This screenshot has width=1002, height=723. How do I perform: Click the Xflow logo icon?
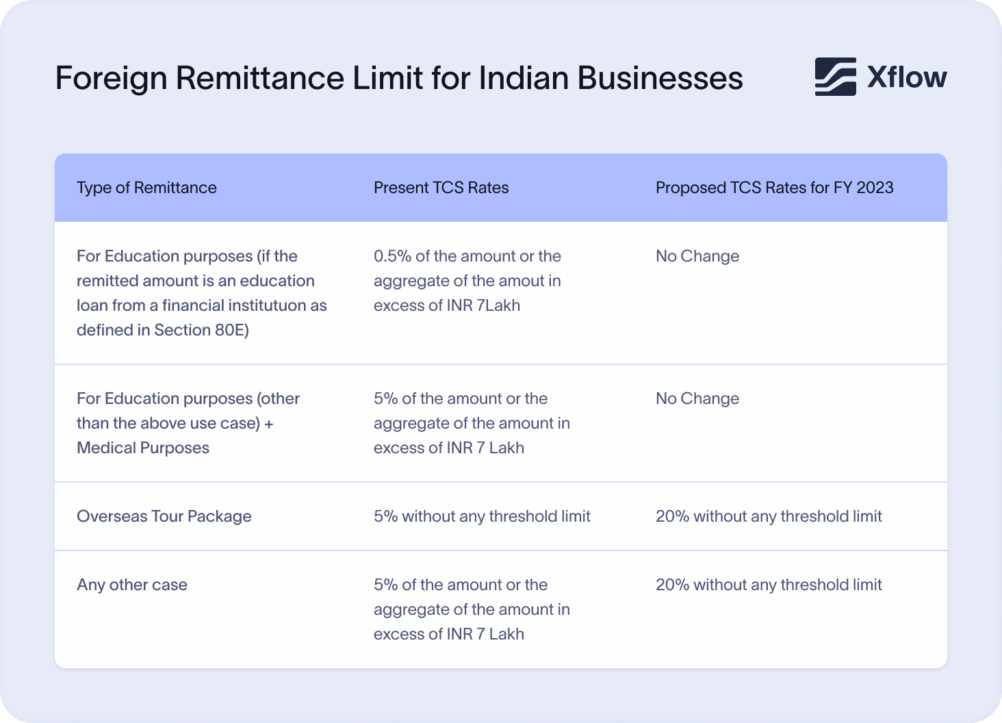[x=835, y=77]
